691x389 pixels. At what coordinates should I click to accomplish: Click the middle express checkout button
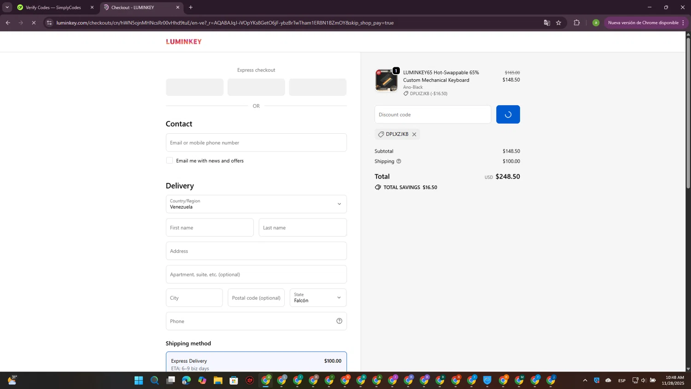(256, 87)
